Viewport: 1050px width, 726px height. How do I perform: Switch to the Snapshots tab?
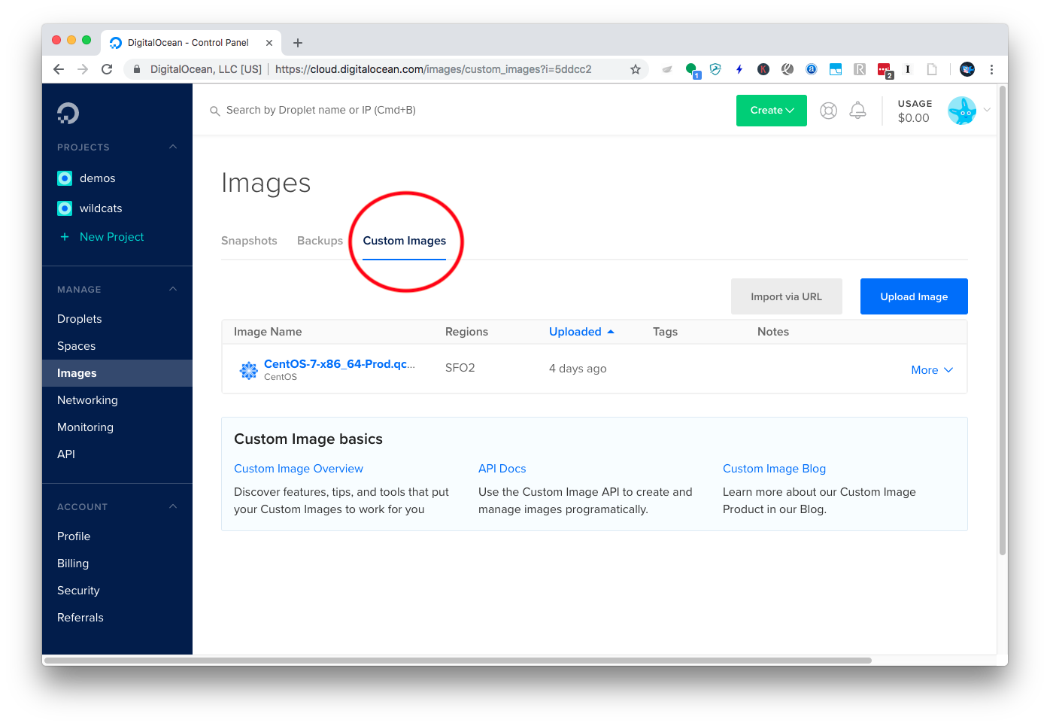click(249, 241)
